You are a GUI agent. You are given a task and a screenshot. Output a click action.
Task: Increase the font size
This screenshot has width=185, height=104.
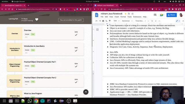[x=156, y=21]
